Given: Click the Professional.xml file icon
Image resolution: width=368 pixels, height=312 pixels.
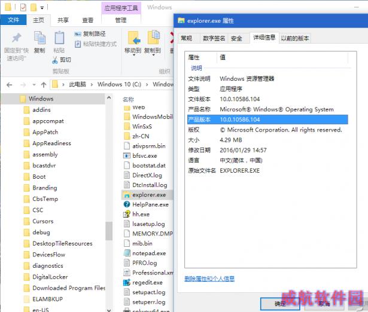Looking at the screenshot, I should [127, 273].
